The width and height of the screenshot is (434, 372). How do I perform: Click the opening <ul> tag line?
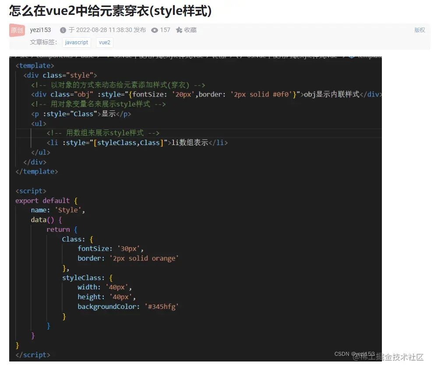pyautogui.click(x=39, y=124)
